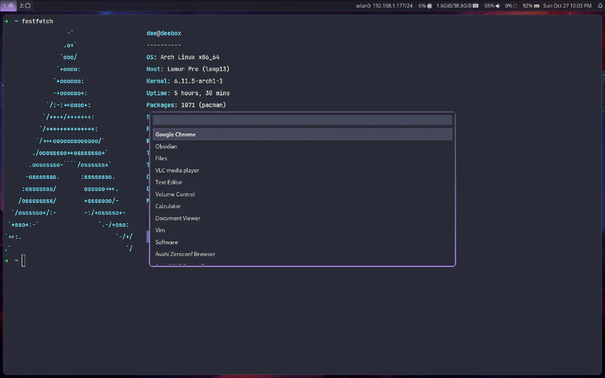The width and height of the screenshot is (605, 378).
Task: Click the date and time display
Action: click(x=567, y=6)
